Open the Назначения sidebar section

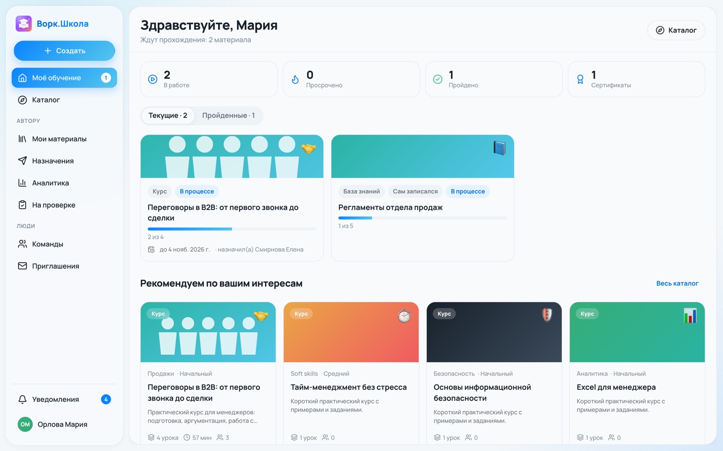point(64,161)
